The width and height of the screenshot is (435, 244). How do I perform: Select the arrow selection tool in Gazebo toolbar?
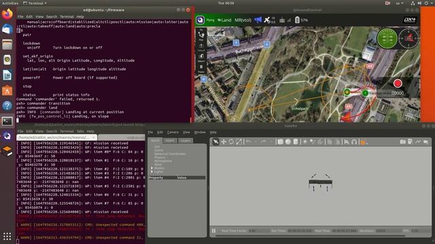pos(215,142)
